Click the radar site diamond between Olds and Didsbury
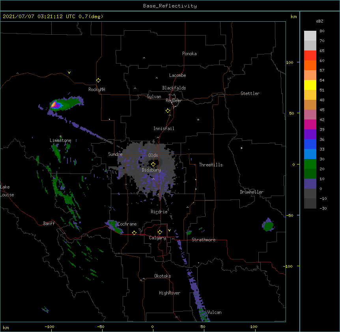Viewport: 340px width, 332px height. [x=153, y=164]
